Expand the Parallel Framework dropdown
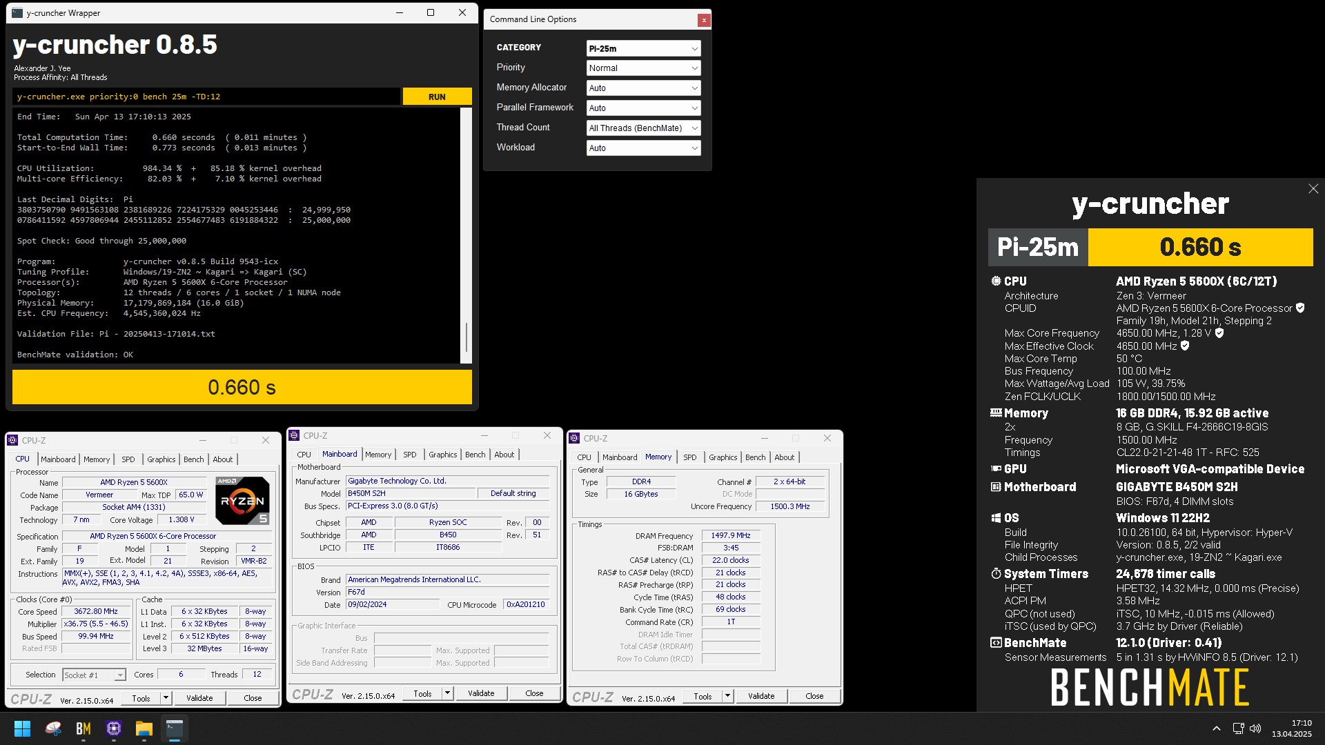This screenshot has width=1325, height=745. coord(643,108)
